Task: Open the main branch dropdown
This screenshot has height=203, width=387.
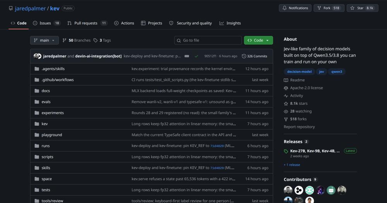Action: (x=45, y=40)
